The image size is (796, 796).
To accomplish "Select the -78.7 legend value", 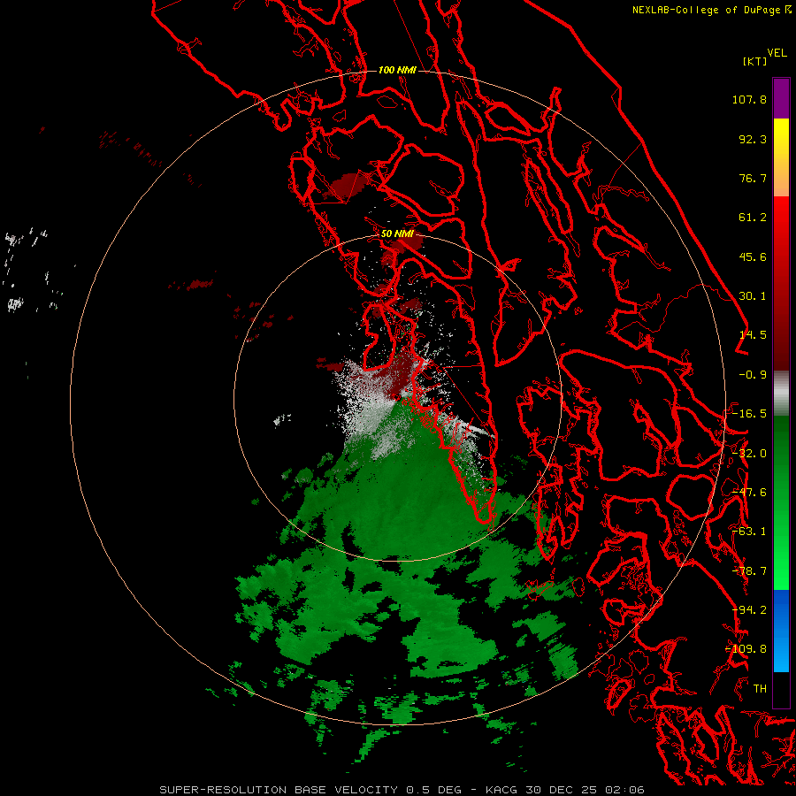I will tap(749, 571).
